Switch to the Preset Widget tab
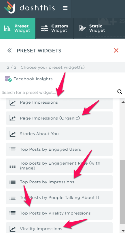This screenshot has height=233, width=125. tap(18, 28)
